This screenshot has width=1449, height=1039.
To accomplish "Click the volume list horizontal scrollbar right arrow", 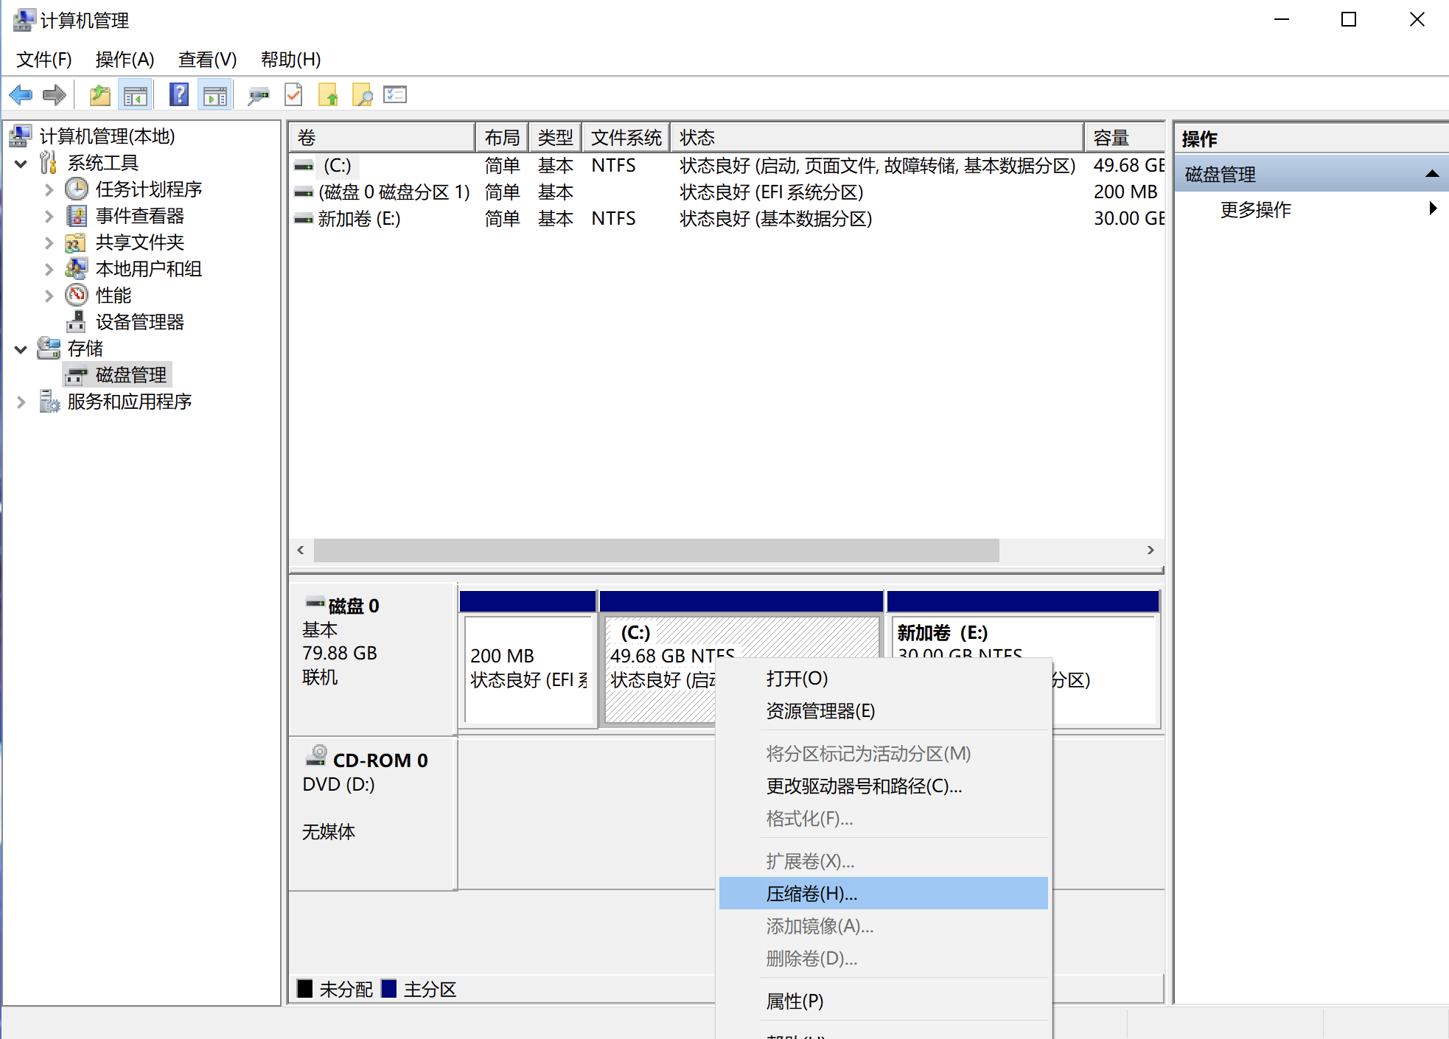I will [1150, 550].
